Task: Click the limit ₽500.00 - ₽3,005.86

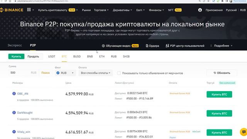Action: pyautogui.click(x=139, y=117)
